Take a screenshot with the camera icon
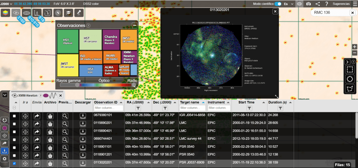The width and height of the screenshot is (358, 168). (308, 4)
